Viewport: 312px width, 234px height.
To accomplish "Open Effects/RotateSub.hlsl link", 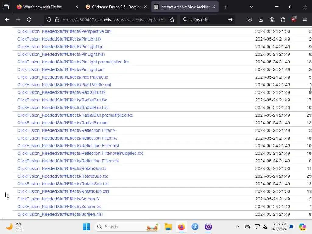I will 63,184.
